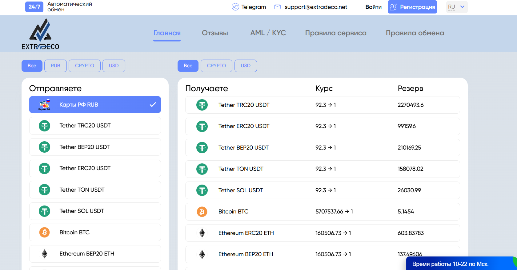Click Tether BEP20 icon in Получаете list
This screenshot has width=517, height=270.
tap(202, 148)
